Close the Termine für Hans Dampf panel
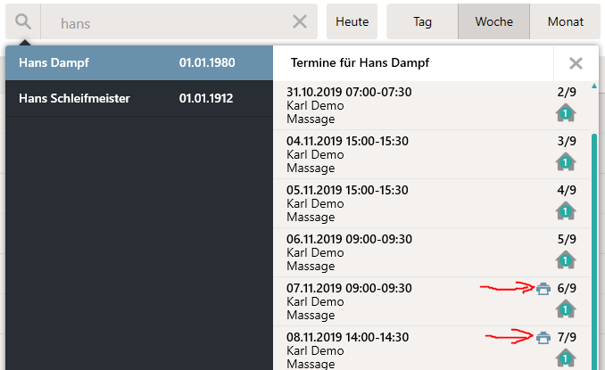Image resolution: width=605 pixels, height=370 pixels. (x=576, y=63)
